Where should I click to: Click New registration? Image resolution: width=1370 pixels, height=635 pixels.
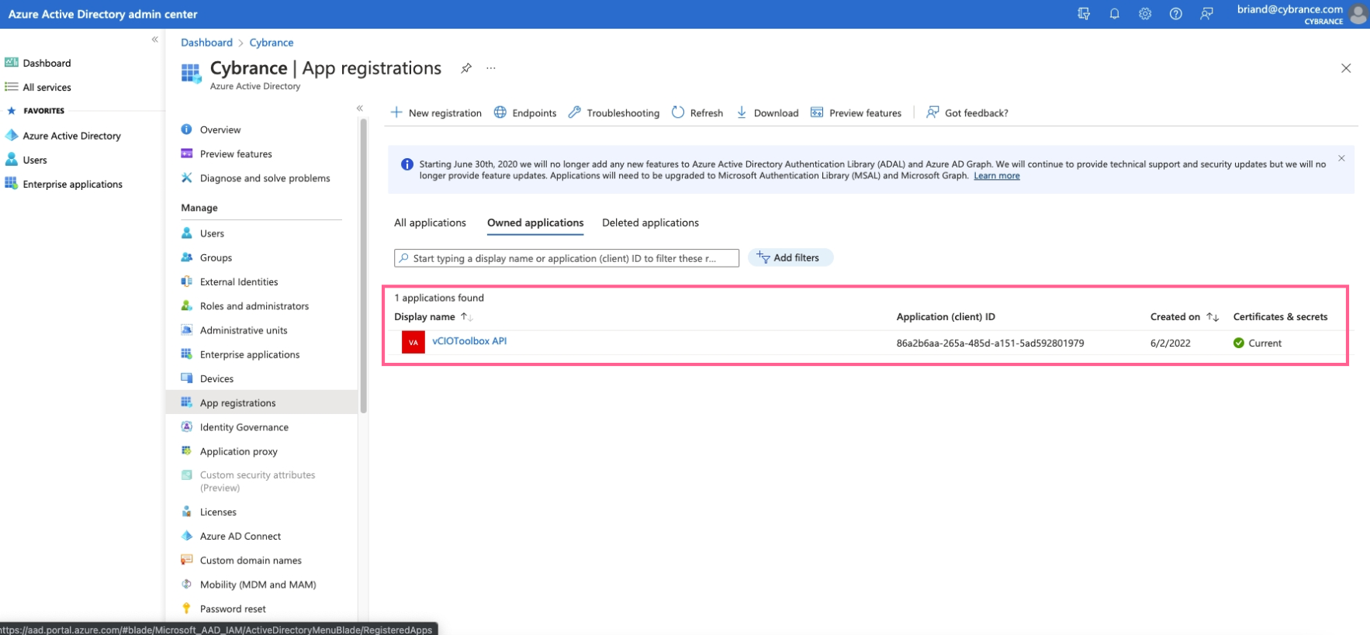click(436, 113)
